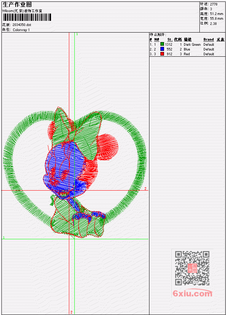Viewport: 226px width, 315px height.
Task: Click the stitch count '552' cell
Action: coord(169,49)
